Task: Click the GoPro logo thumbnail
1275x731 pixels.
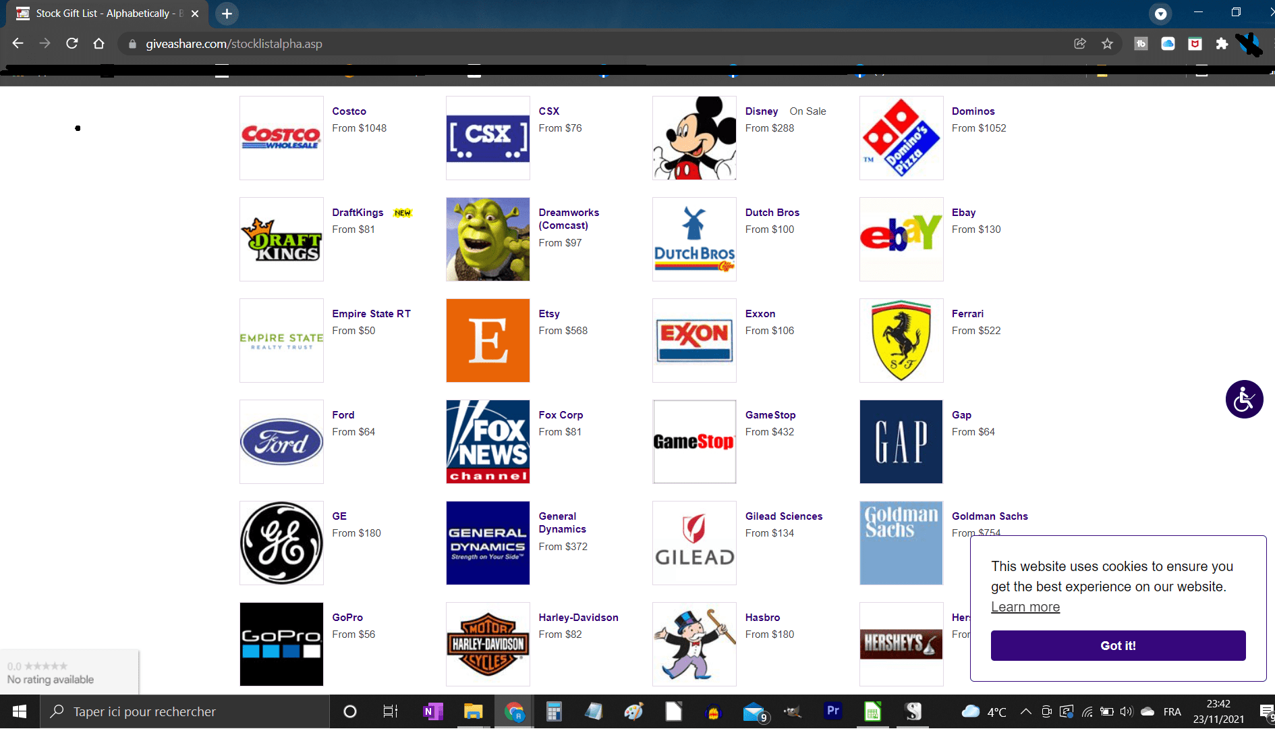Action: coord(281,645)
